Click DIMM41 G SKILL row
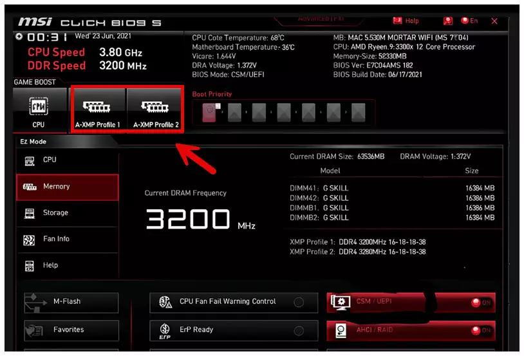This screenshot has height=356, width=524. (x=392, y=188)
